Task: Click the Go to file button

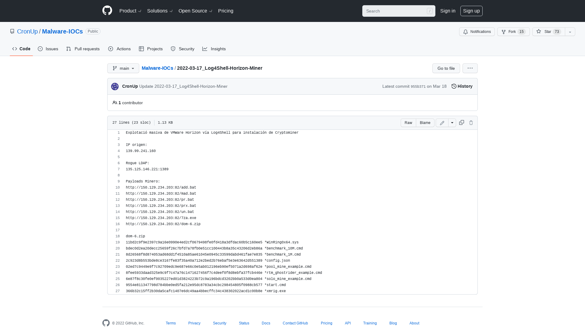Action: (x=446, y=68)
